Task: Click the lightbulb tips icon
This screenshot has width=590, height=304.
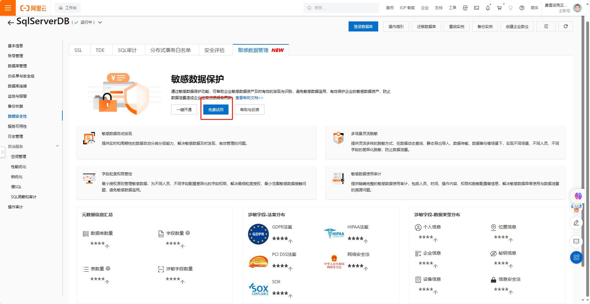Action: [x=511, y=8]
